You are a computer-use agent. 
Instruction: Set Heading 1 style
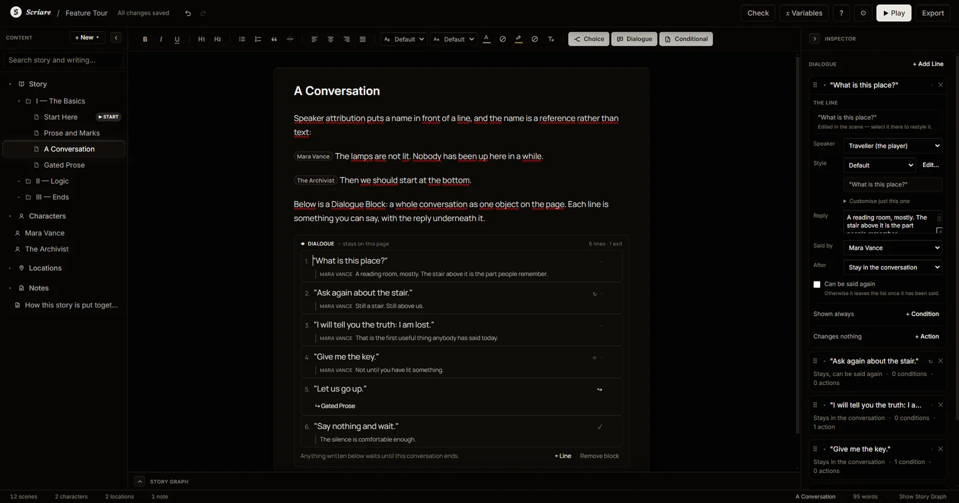click(201, 39)
